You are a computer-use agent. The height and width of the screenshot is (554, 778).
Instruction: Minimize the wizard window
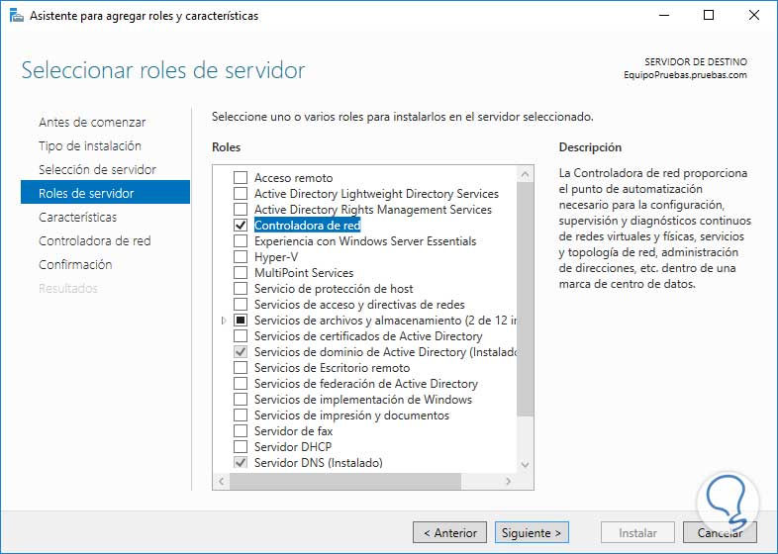click(664, 16)
